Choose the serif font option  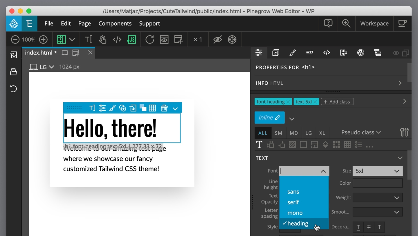click(304, 202)
